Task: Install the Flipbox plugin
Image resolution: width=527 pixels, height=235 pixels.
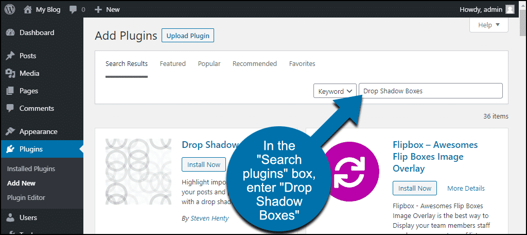Action: coord(415,188)
